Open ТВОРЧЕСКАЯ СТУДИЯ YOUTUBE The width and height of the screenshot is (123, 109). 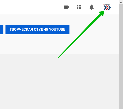point(37,29)
